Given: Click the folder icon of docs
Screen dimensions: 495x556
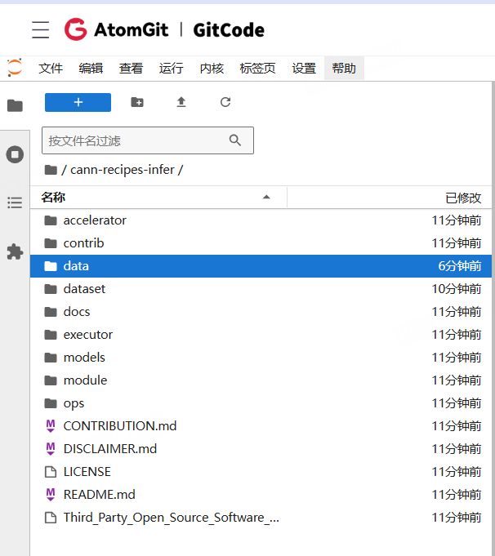Looking at the screenshot, I should 51,312.
